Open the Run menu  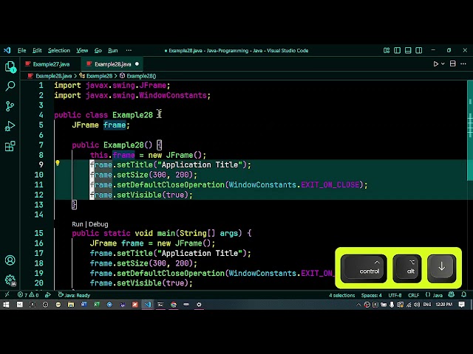coord(113,50)
